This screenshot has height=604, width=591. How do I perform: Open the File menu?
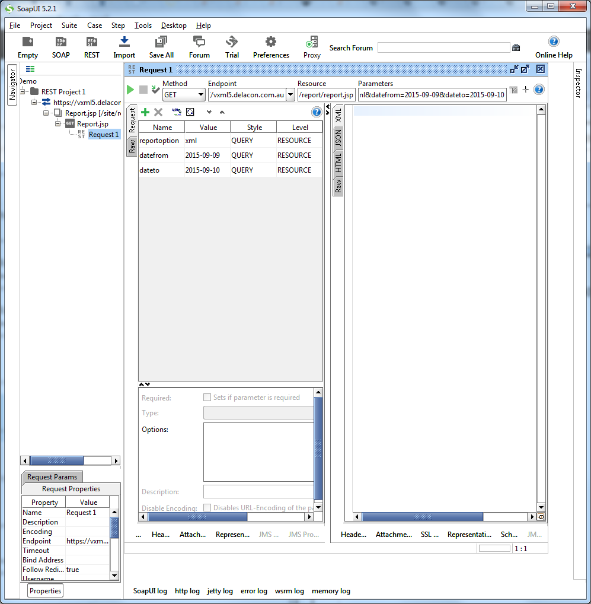click(15, 26)
